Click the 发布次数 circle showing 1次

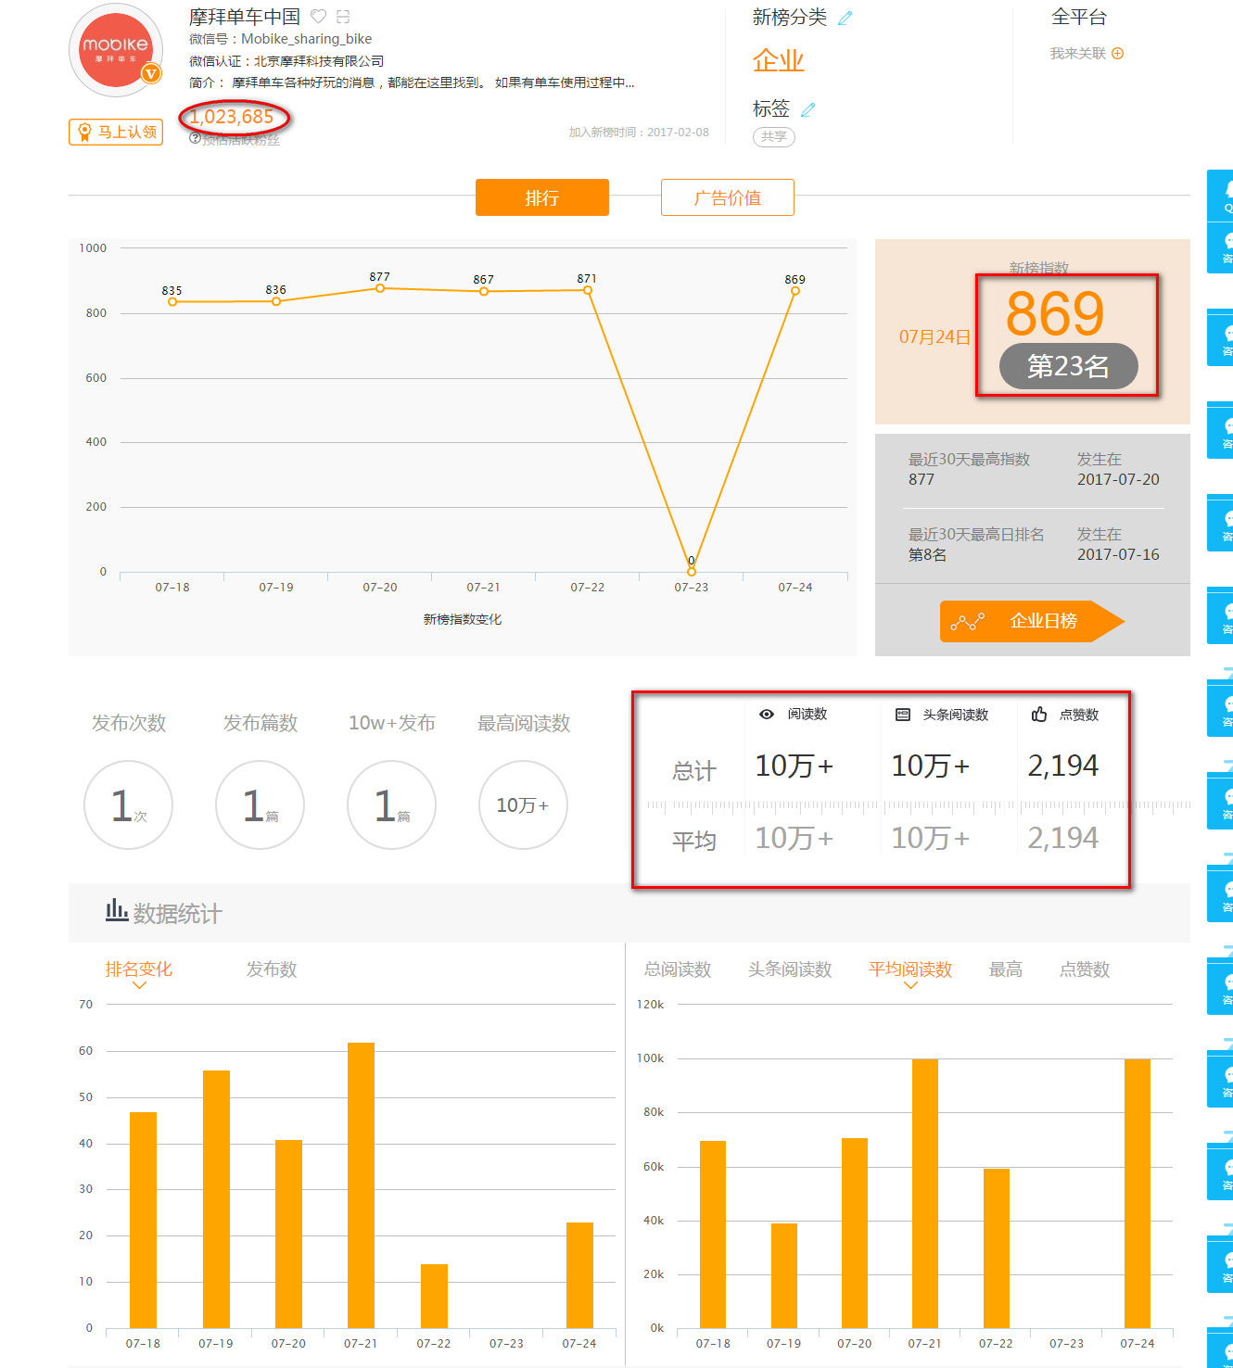128,804
